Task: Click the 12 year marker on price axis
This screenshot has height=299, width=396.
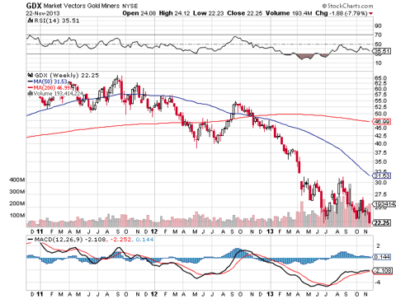Action: (x=154, y=231)
